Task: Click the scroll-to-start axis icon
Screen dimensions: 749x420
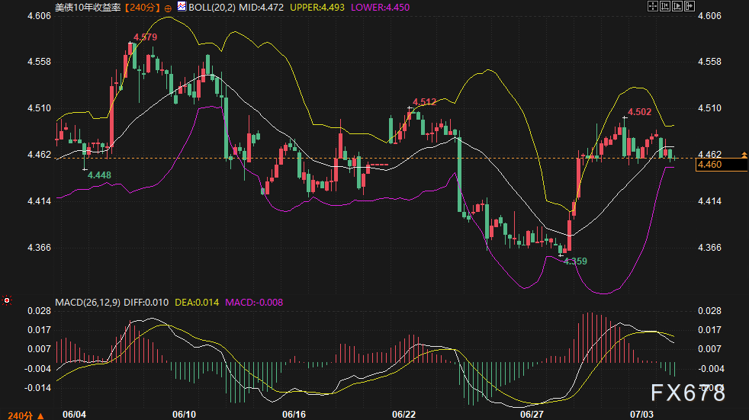Action: [665, 6]
